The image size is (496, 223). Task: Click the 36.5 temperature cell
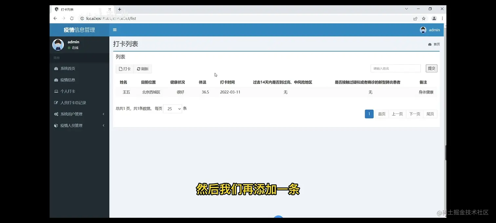205,92
